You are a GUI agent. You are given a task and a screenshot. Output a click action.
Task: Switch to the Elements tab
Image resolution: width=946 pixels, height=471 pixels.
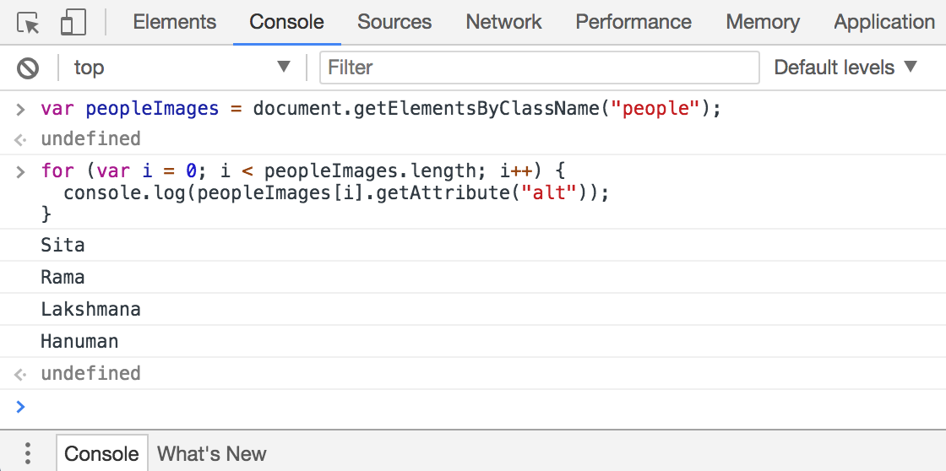coord(174,23)
